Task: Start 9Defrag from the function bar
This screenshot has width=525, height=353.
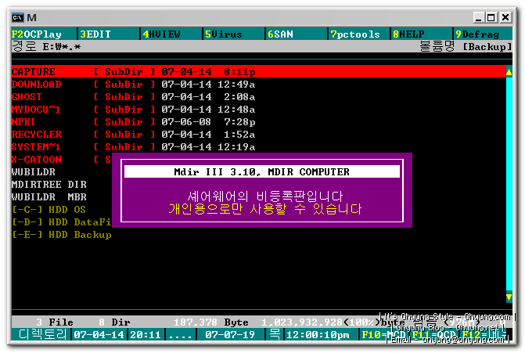Action: 477,34
